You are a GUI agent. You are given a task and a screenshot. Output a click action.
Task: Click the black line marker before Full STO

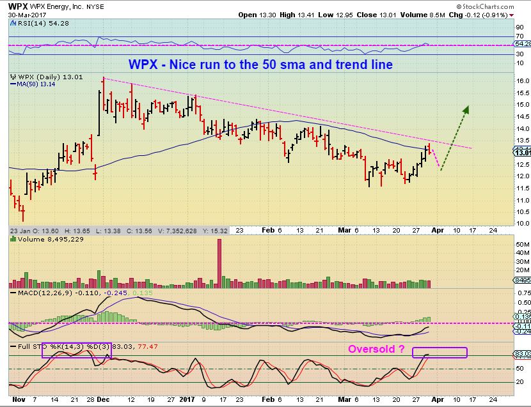[13, 346]
